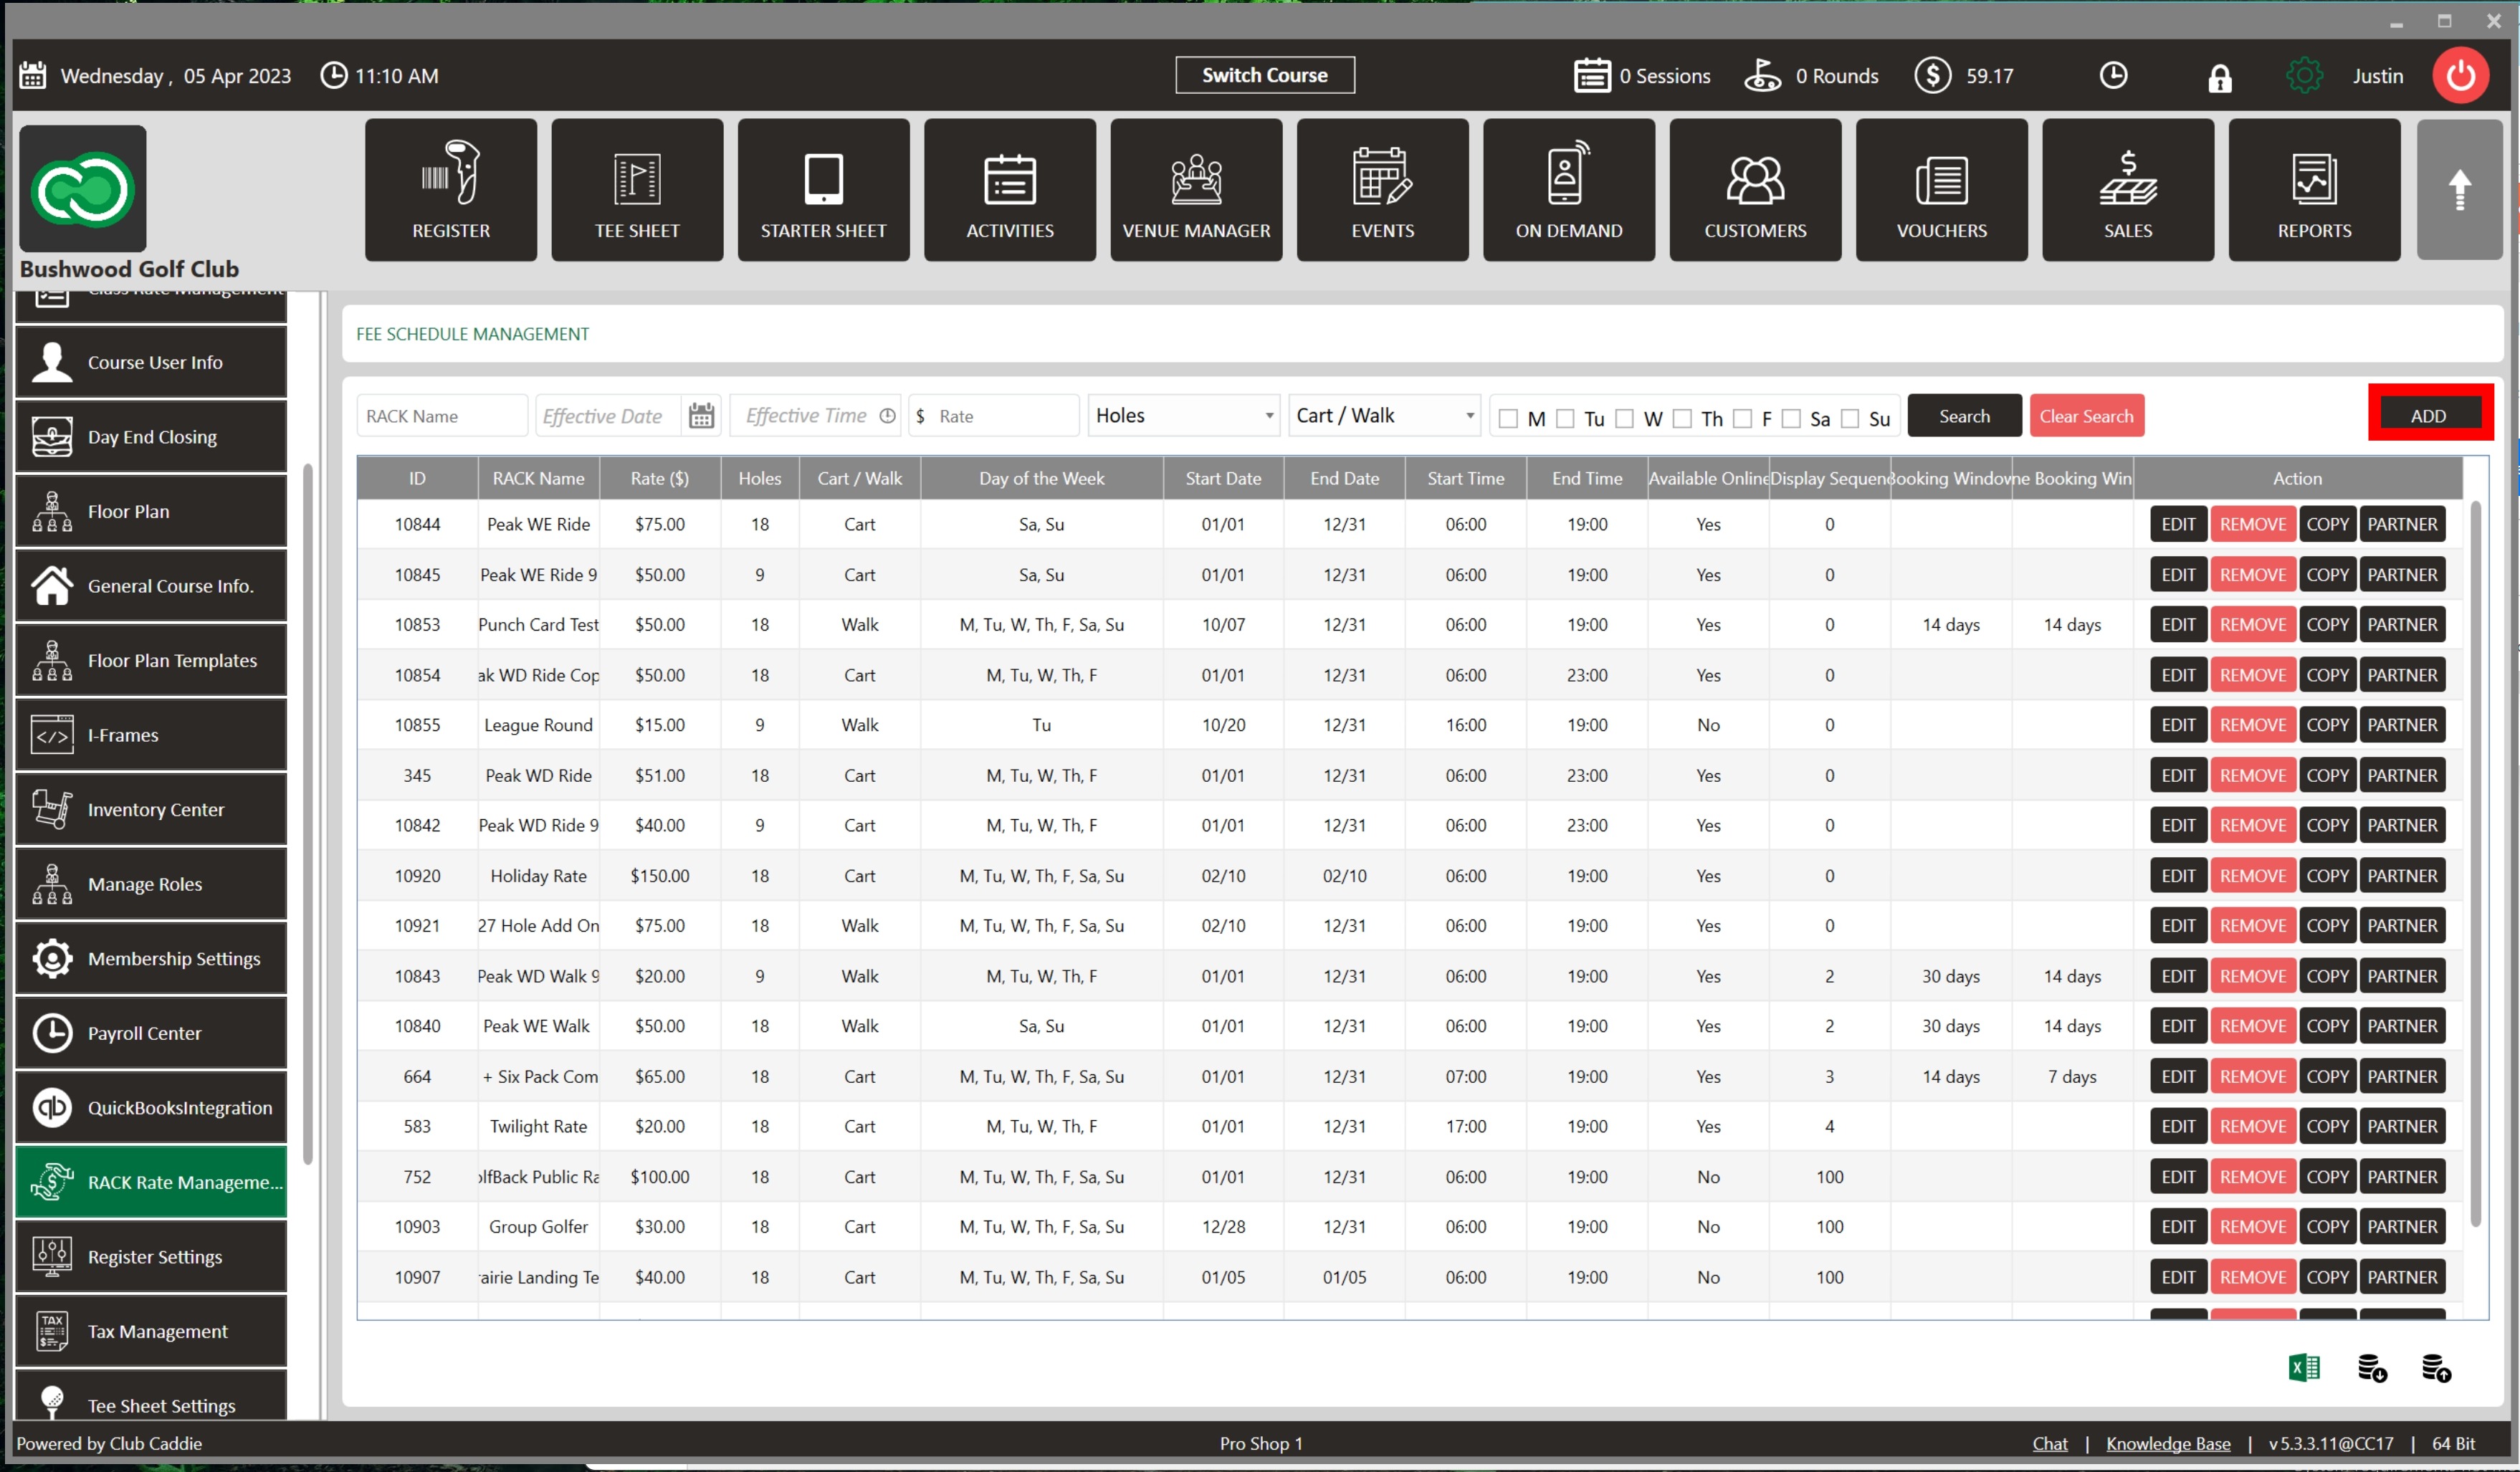Toggle the Sa day checkbox

(1791, 418)
